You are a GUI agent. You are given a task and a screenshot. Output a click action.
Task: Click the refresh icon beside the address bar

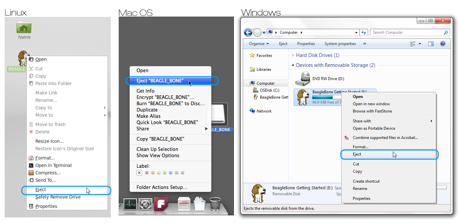pyautogui.click(x=364, y=32)
